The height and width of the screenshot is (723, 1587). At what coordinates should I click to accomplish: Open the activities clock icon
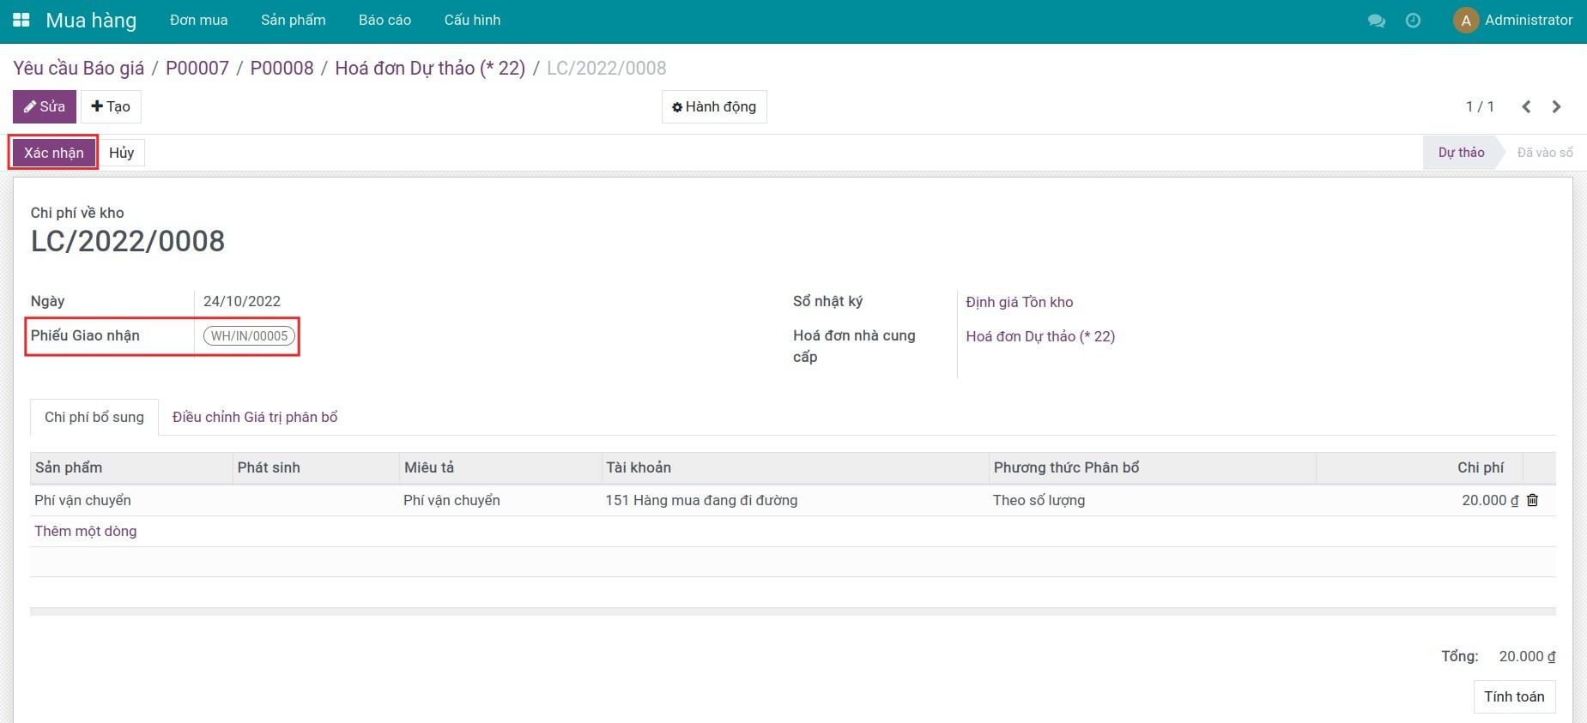(1413, 21)
